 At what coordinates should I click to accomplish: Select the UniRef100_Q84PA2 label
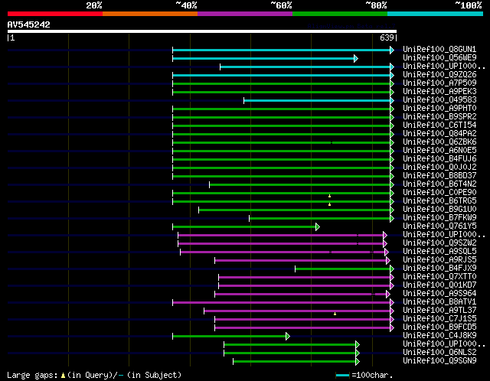[439, 134]
